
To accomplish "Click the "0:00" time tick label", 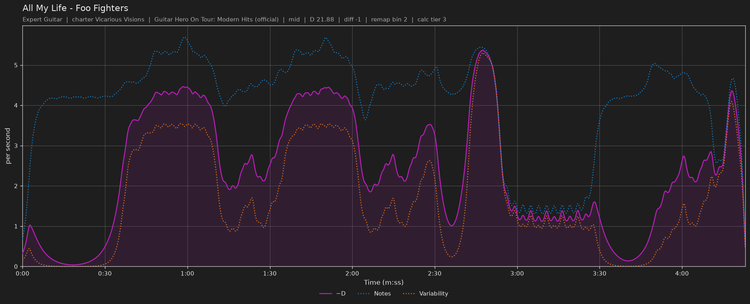I will pos(22,274).
